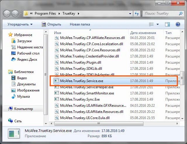Click the icon of McAfee.TrueKey.Plugin.dll

coord(57,62)
